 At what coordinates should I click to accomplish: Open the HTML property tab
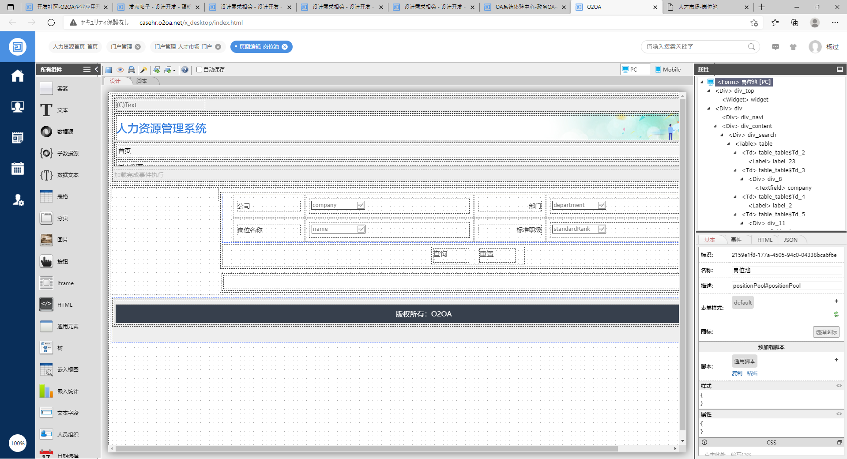click(x=765, y=240)
